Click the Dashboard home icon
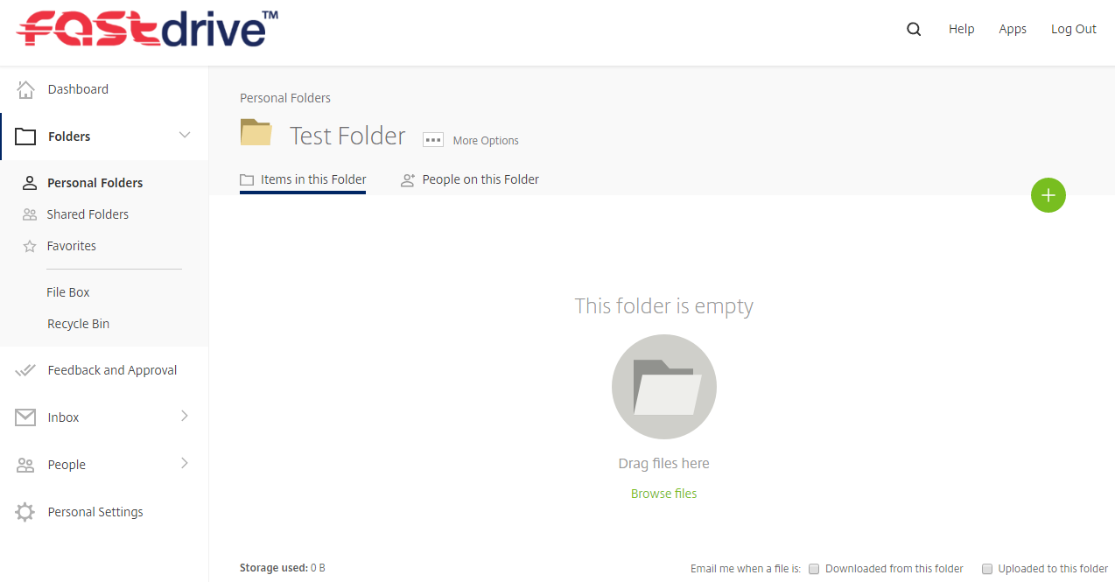 click(x=25, y=89)
